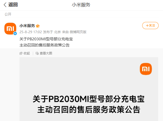Viewport: 163px width, 121px height.
Task: Open the announcement image headline text
Action: pyautogui.click(x=89, y=104)
